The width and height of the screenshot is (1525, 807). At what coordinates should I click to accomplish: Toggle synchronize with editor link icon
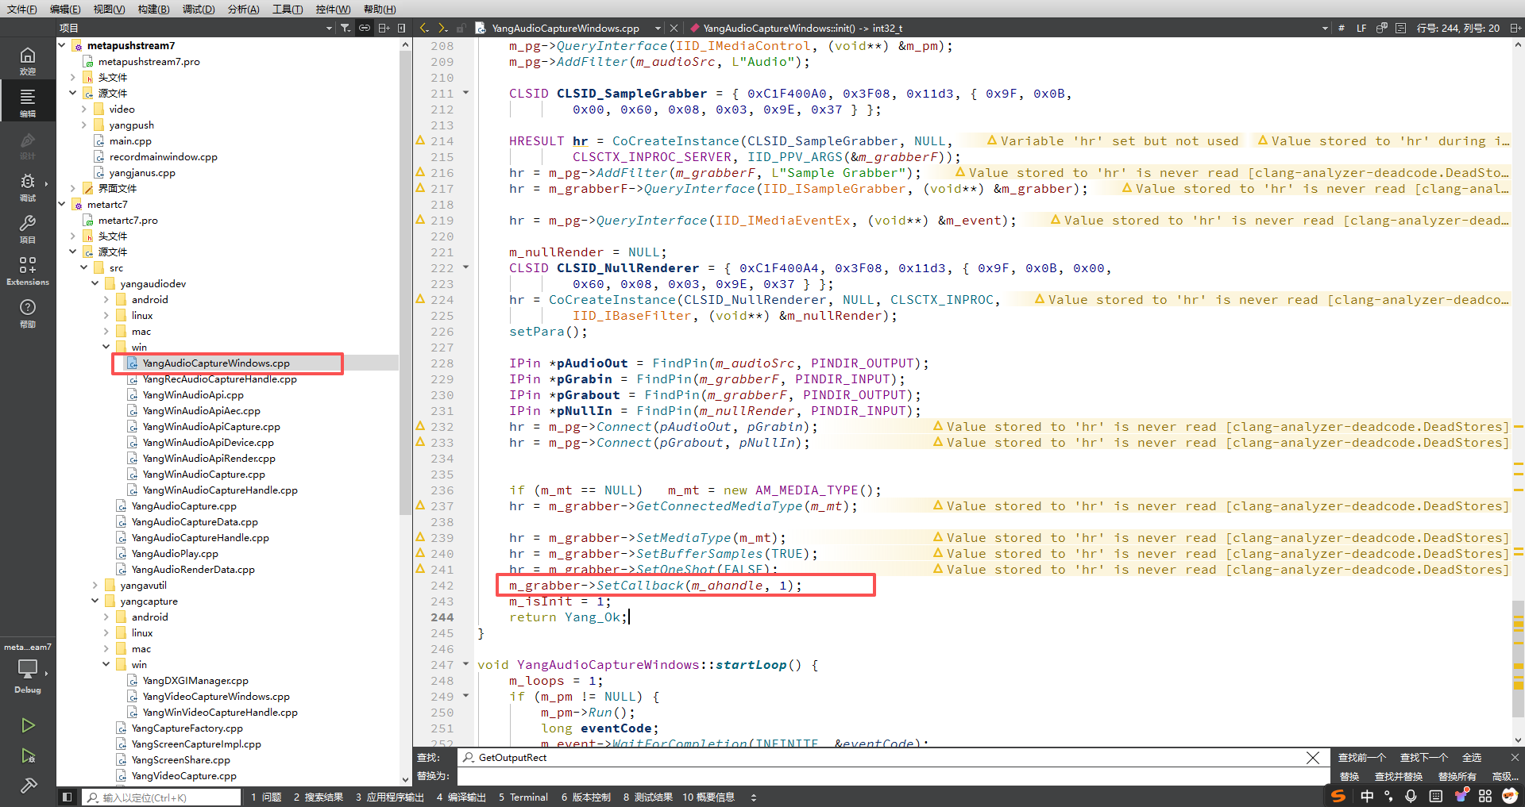(x=365, y=28)
